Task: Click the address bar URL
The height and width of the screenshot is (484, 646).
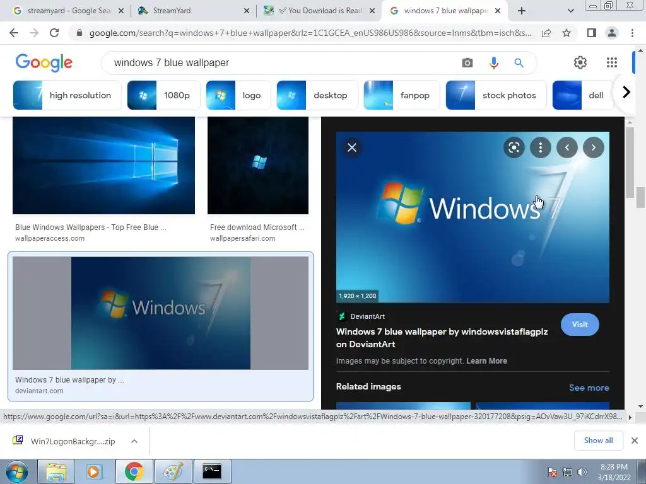Action: tap(310, 33)
